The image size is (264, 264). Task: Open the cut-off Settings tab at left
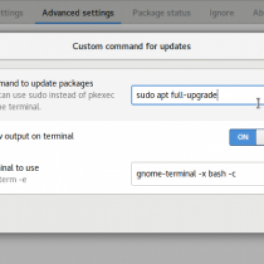[11, 13]
